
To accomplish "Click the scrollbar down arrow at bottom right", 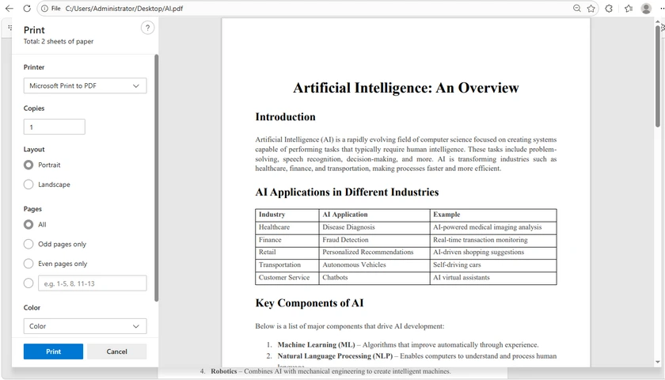I will (658, 363).
